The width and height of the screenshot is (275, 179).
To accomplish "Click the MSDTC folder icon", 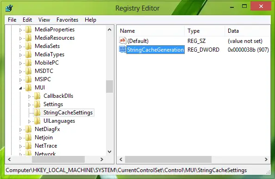I will tap(28, 71).
